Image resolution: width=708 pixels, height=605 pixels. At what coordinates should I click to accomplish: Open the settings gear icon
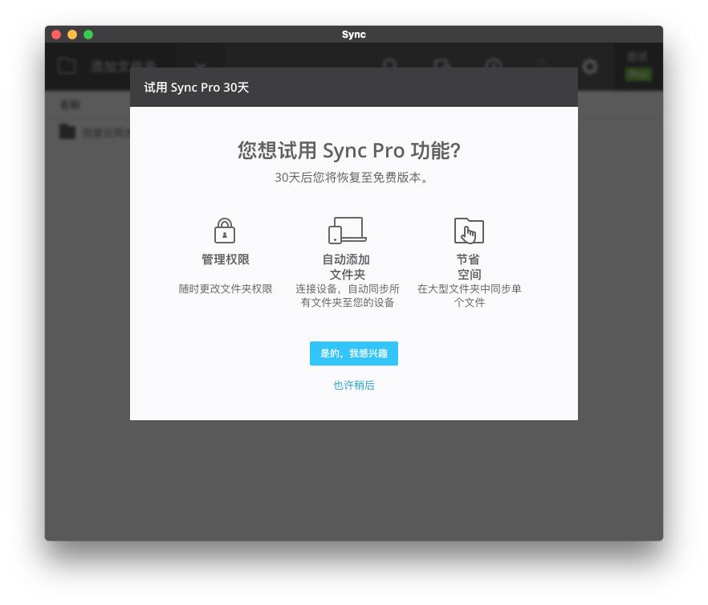pyautogui.click(x=590, y=67)
